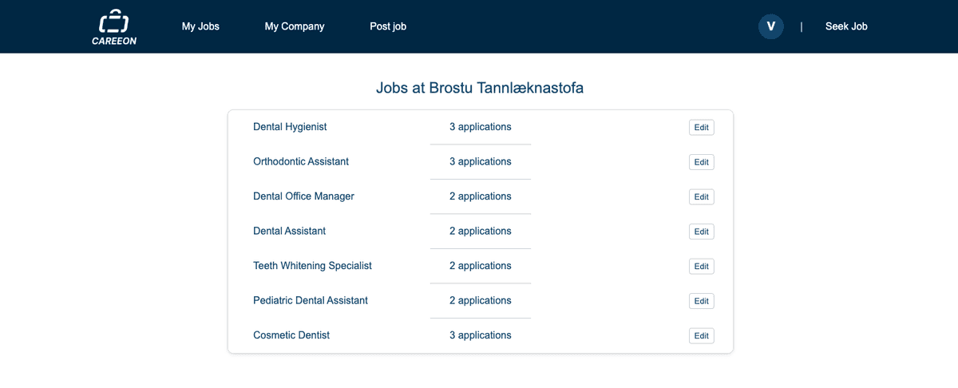Edit the Dental Office Manager job
958x388 pixels.
701,197
